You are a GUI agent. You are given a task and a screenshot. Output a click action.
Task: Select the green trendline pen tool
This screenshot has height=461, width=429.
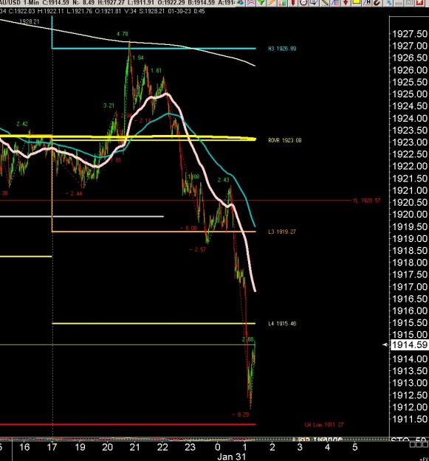(x=325, y=3)
